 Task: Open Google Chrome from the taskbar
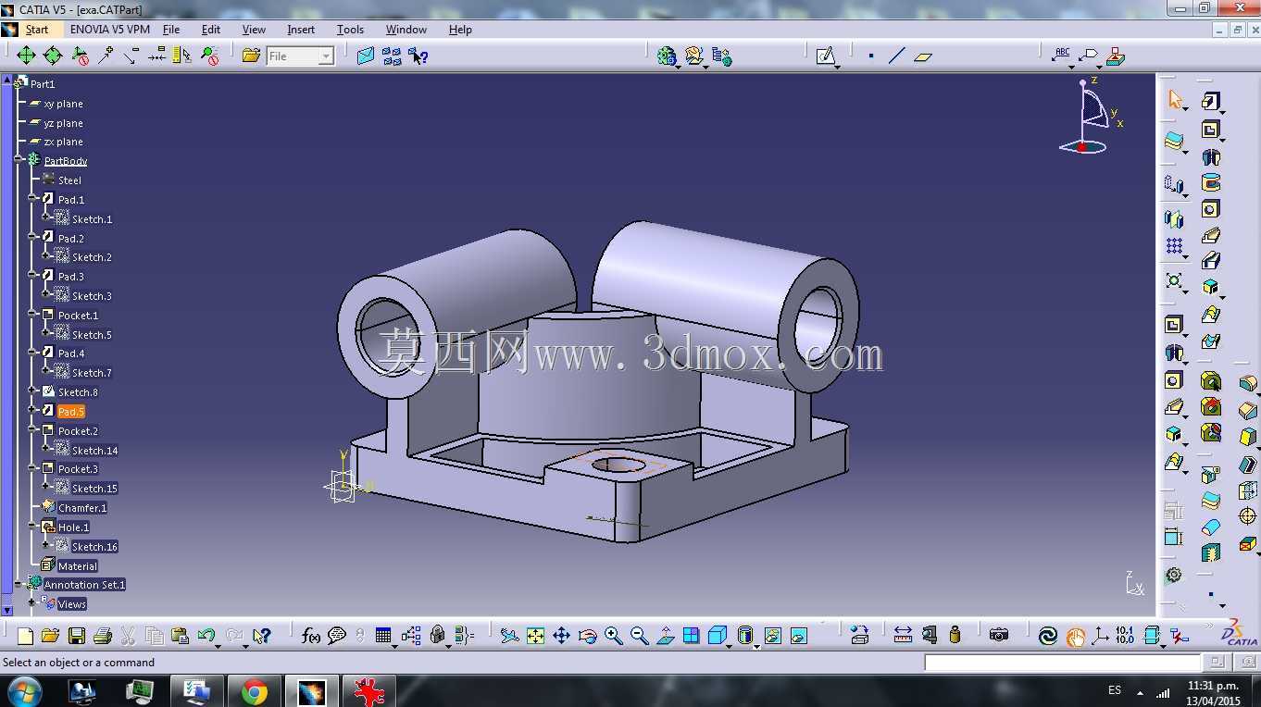click(x=254, y=691)
